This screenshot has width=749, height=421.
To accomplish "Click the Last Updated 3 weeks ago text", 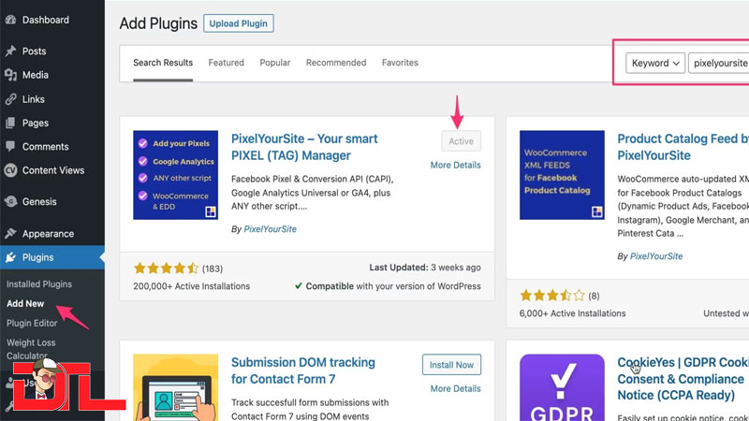I will point(425,268).
